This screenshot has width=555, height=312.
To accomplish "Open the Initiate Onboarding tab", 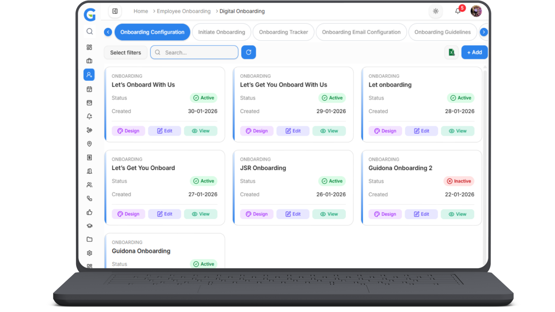I will (x=221, y=32).
